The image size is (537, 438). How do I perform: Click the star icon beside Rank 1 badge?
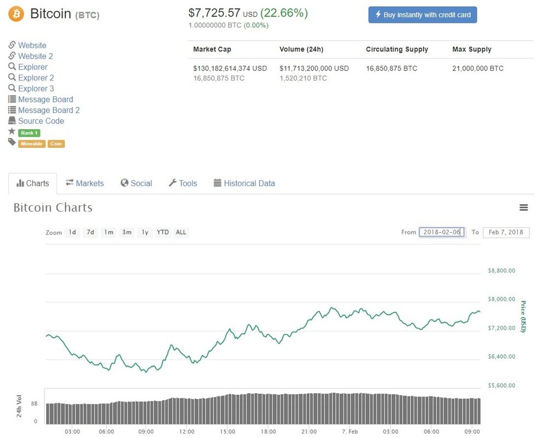tap(12, 132)
